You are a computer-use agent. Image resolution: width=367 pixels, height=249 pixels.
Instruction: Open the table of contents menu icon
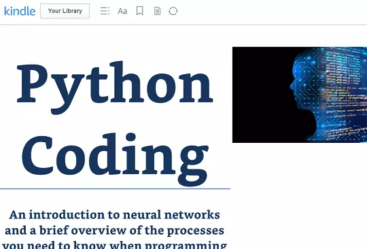point(105,11)
